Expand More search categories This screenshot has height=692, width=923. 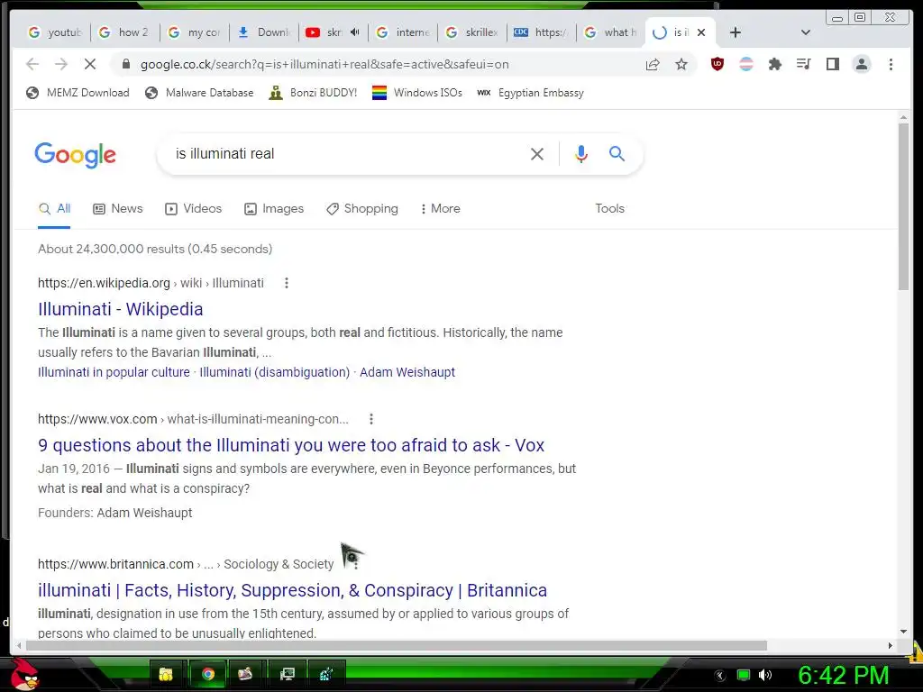coord(440,208)
